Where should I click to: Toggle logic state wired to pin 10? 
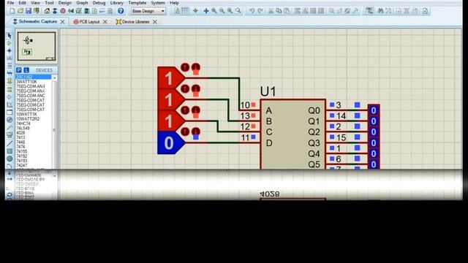tap(171, 78)
